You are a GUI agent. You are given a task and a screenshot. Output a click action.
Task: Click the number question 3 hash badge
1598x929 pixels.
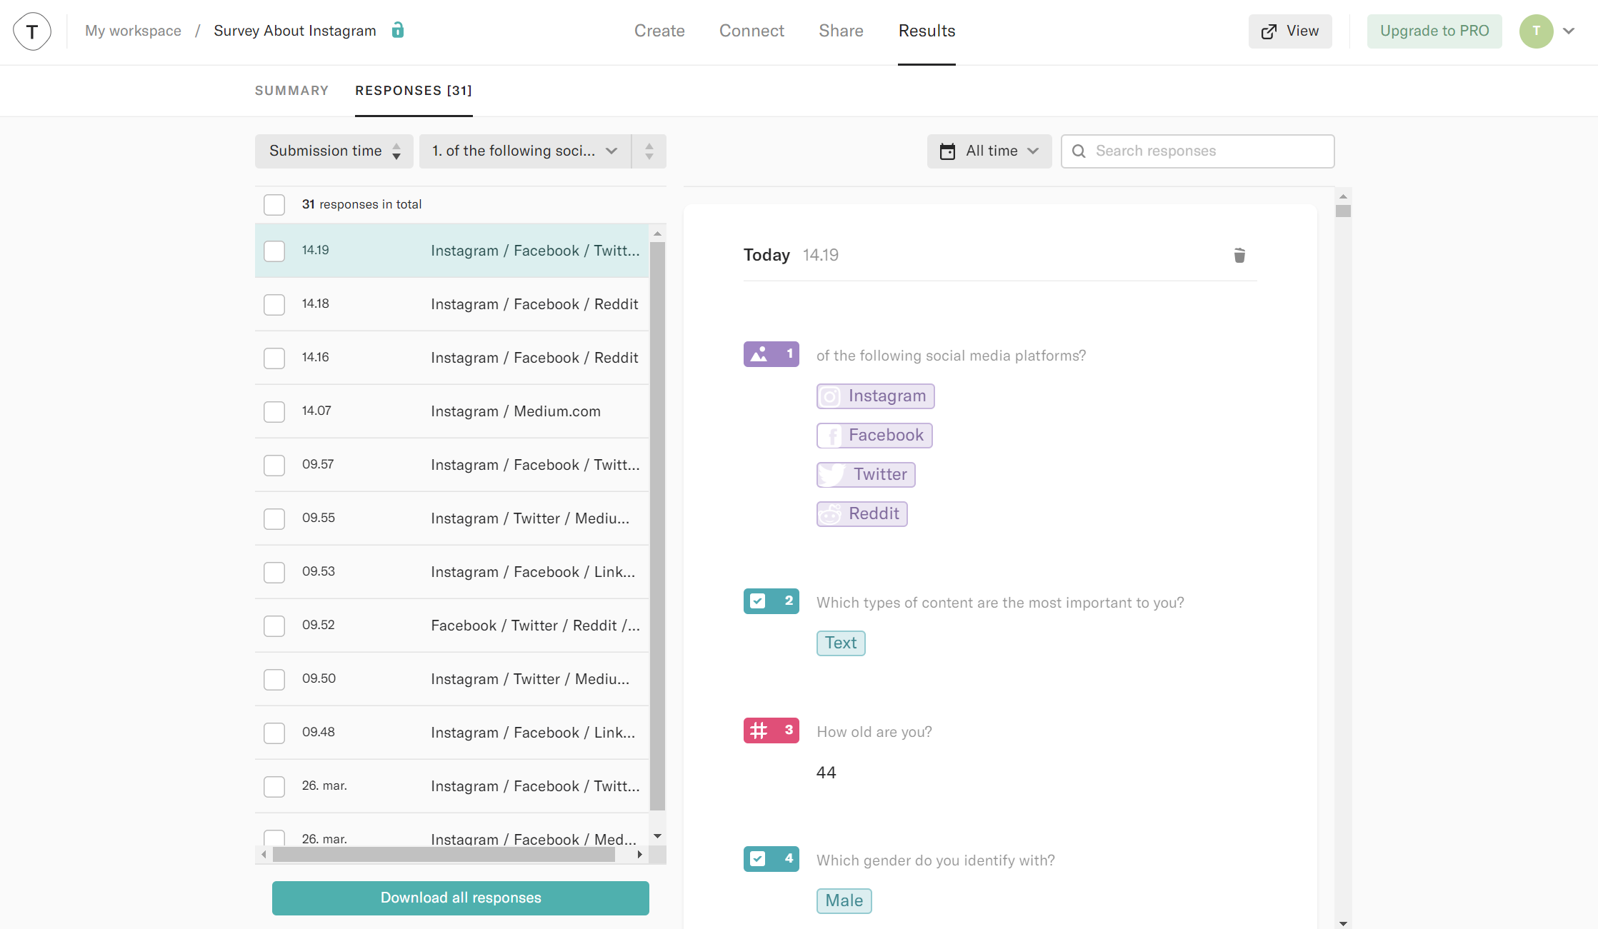point(771,730)
